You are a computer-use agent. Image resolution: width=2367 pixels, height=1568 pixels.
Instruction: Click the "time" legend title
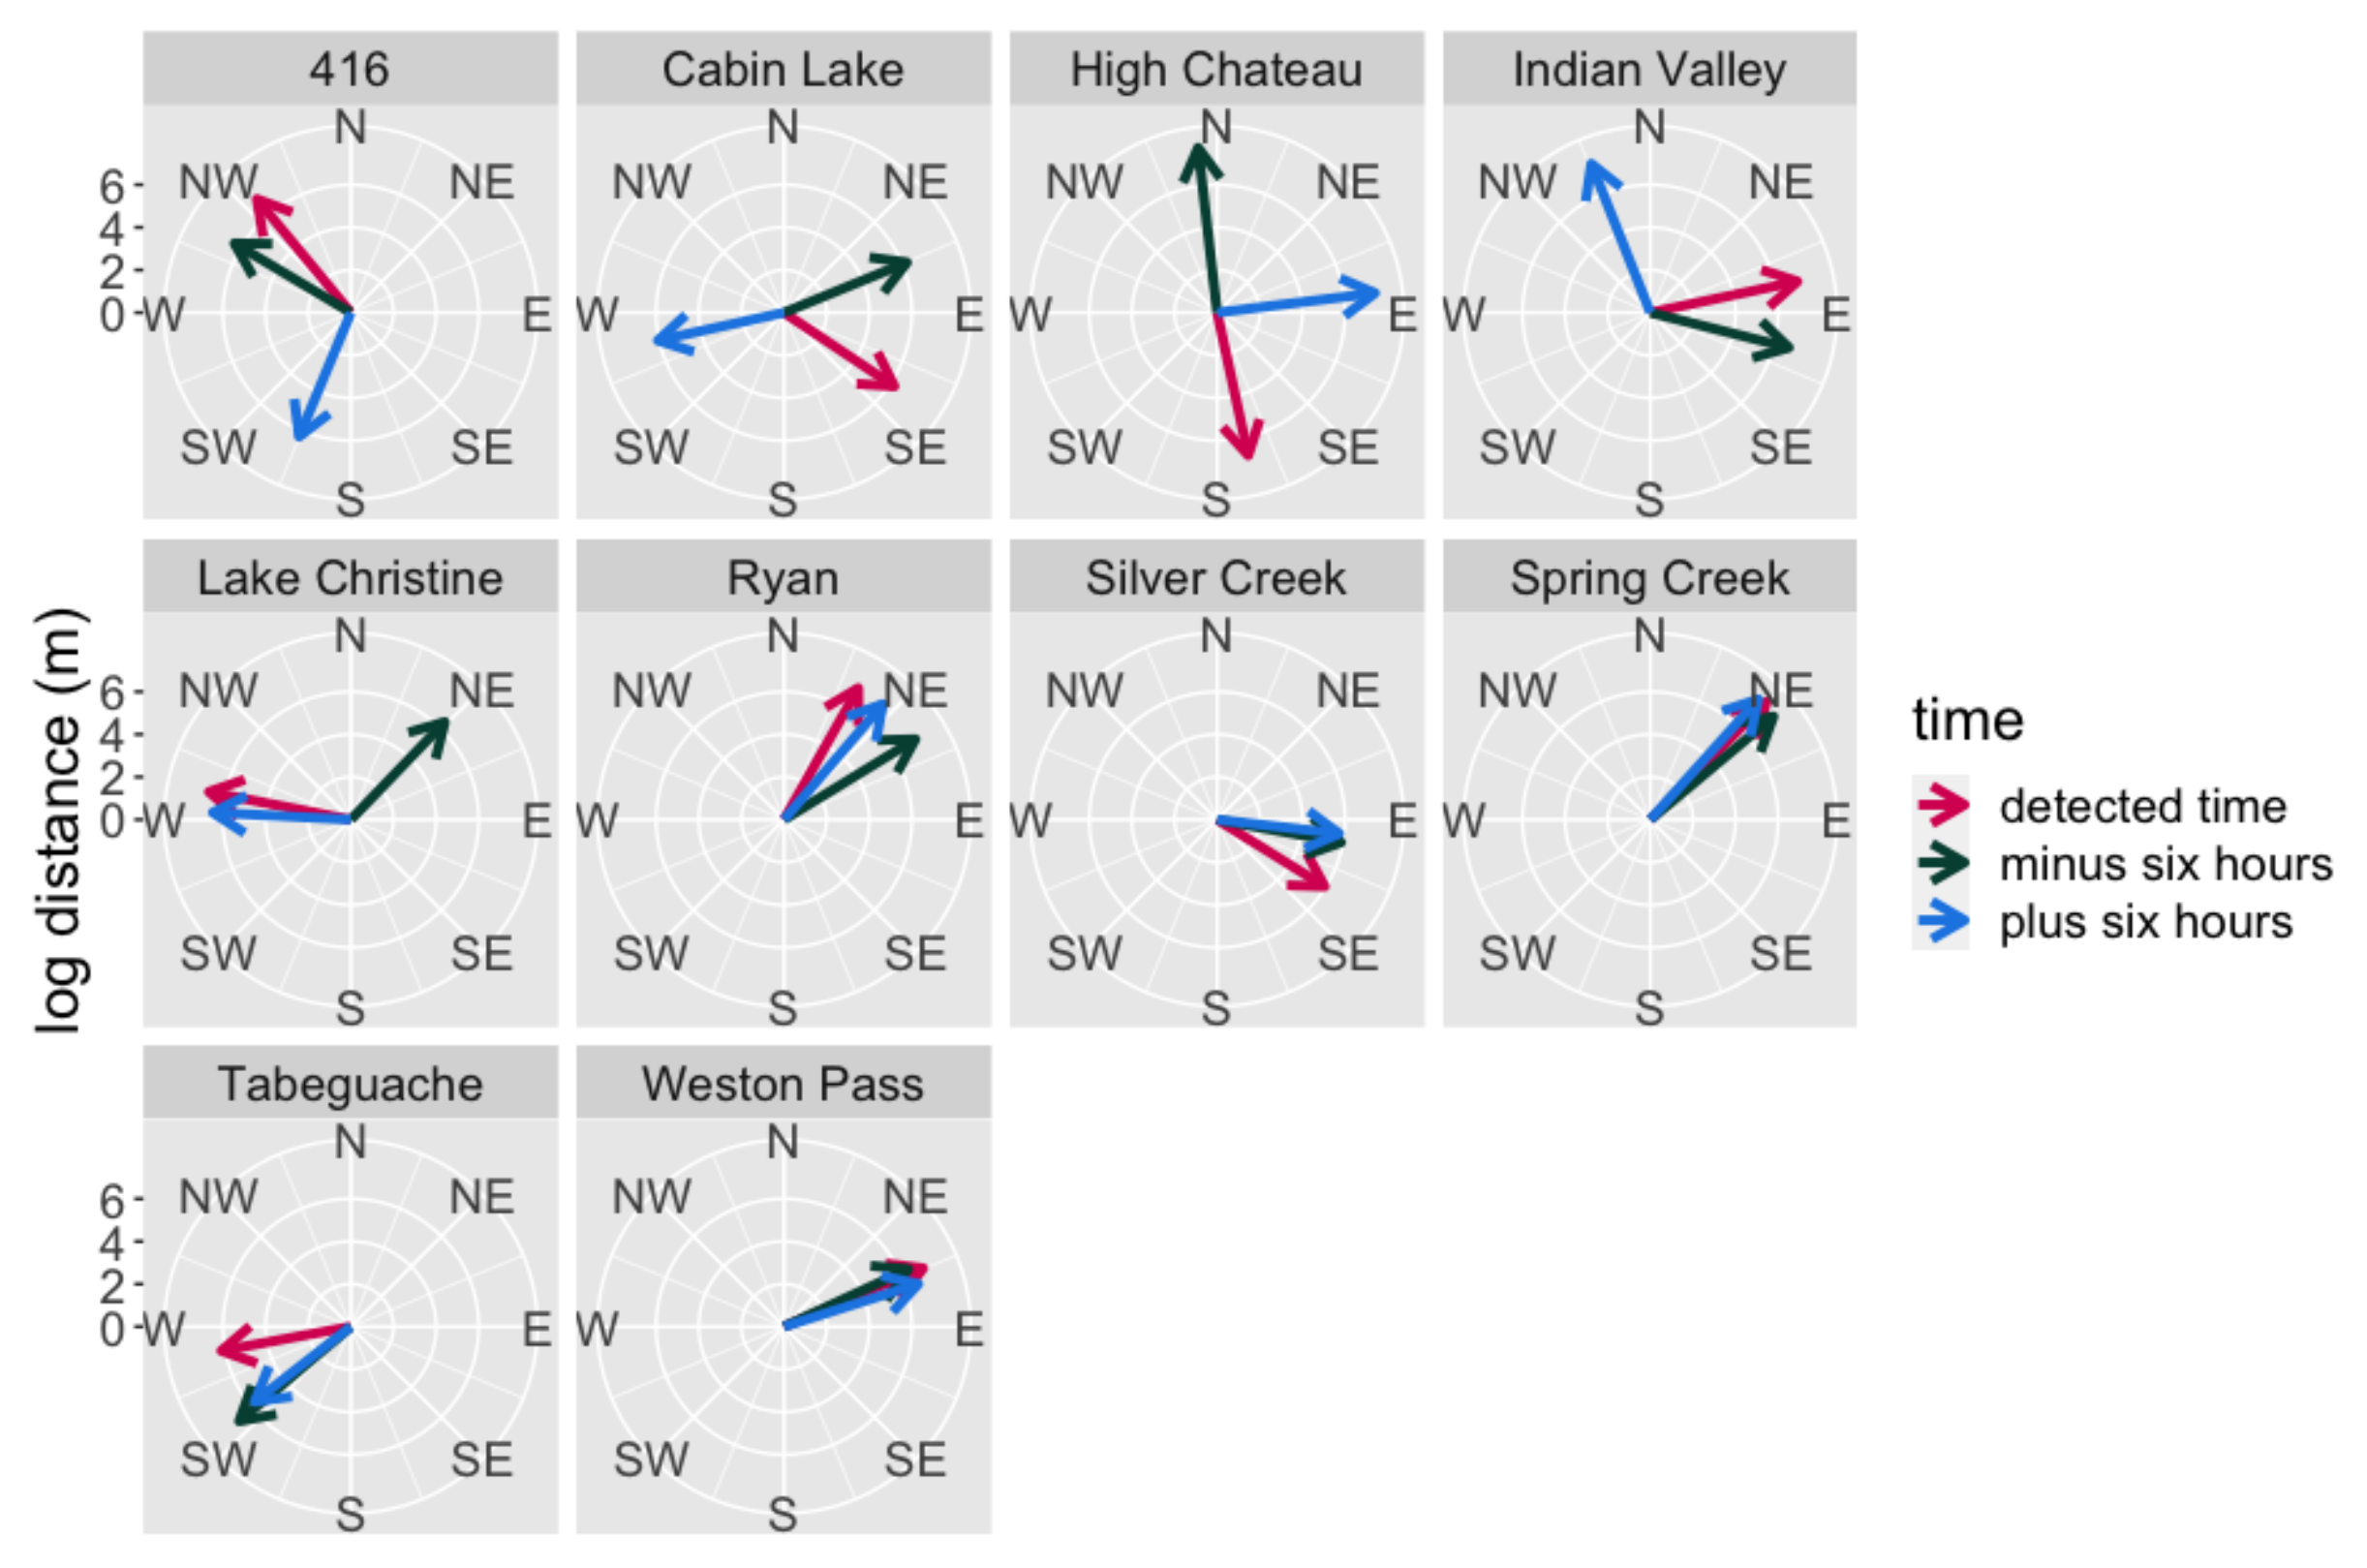tap(1967, 720)
